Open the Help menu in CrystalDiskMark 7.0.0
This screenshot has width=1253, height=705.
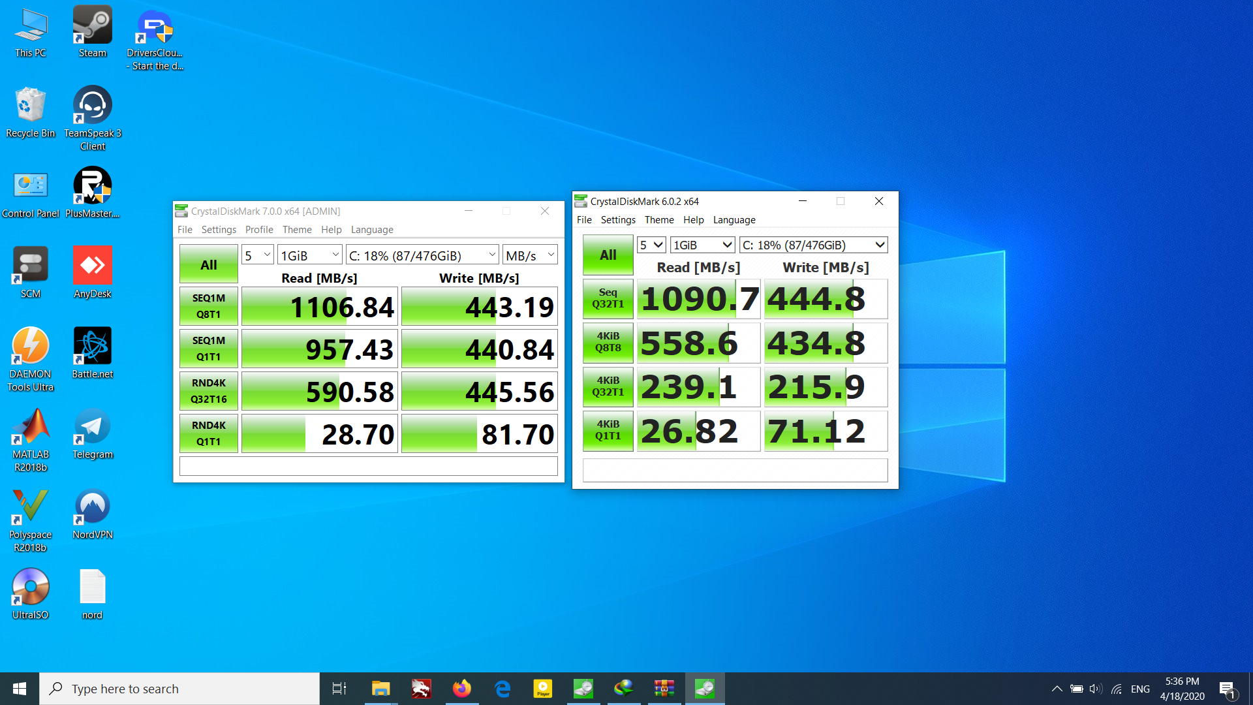point(332,230)
